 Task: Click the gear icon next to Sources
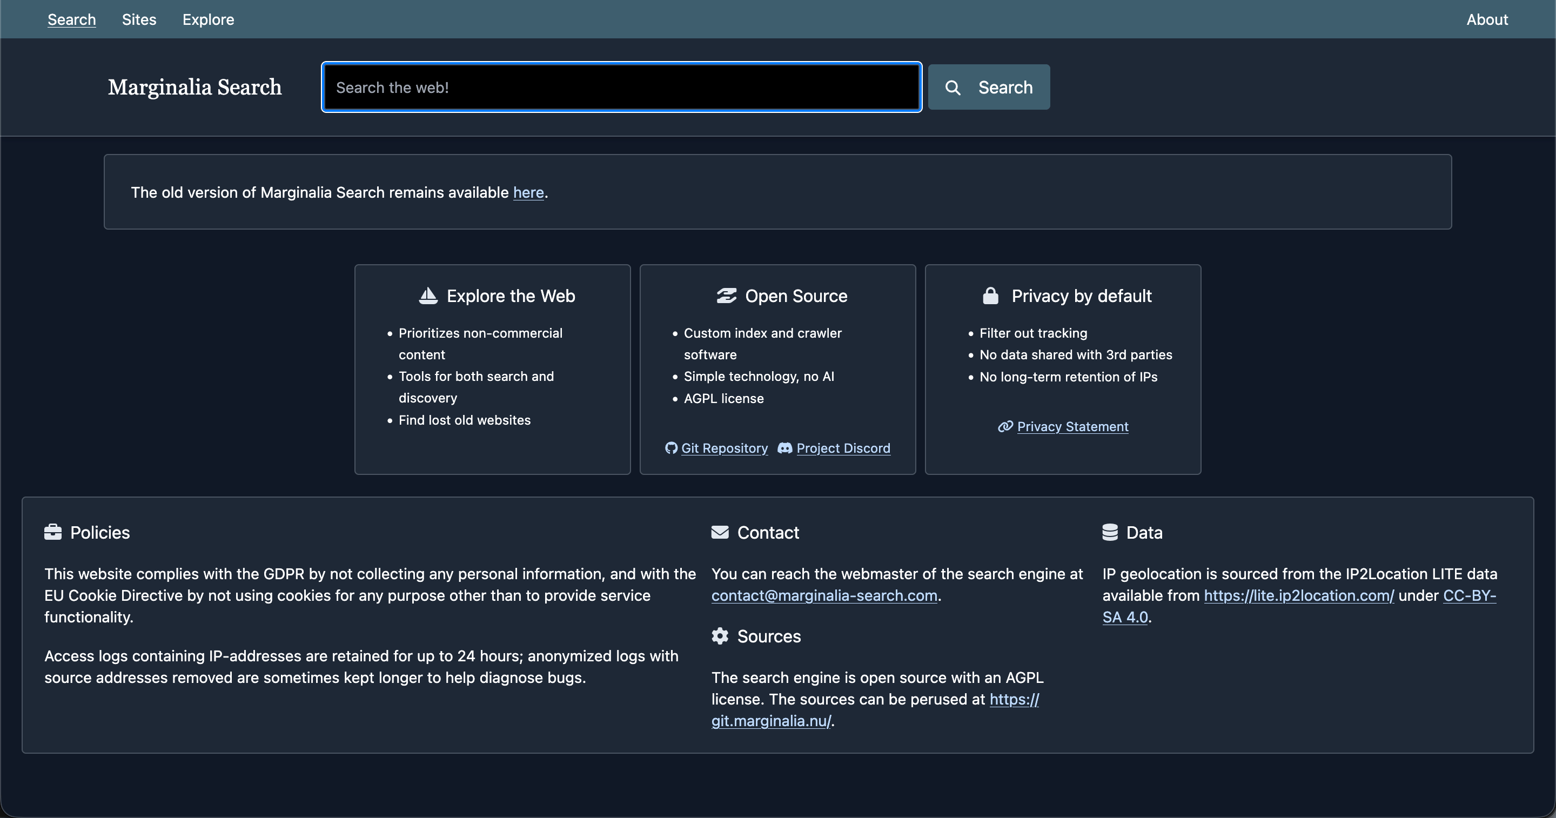(x=720, y=636)
